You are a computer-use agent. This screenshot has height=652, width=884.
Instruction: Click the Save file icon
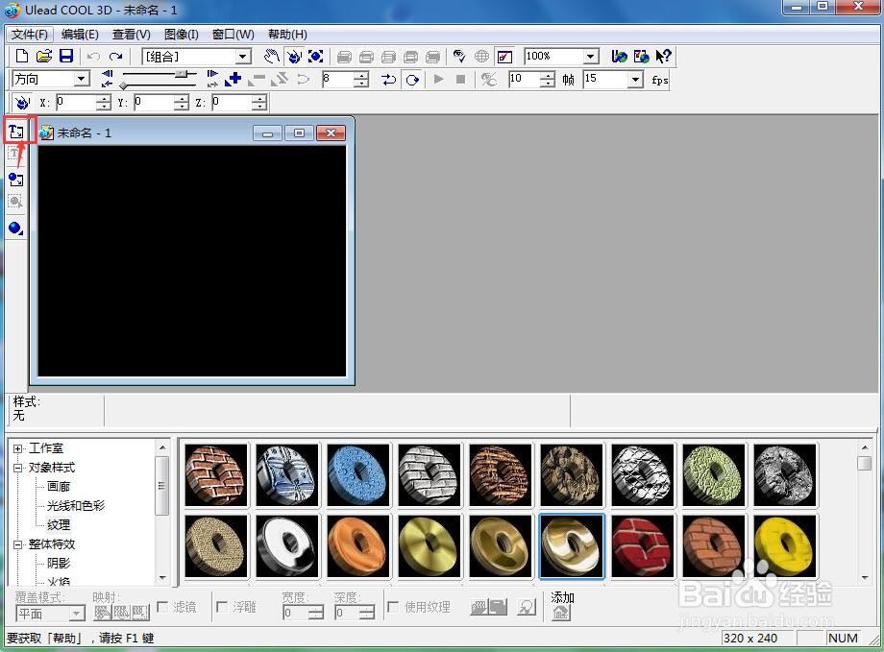[66, 56]
